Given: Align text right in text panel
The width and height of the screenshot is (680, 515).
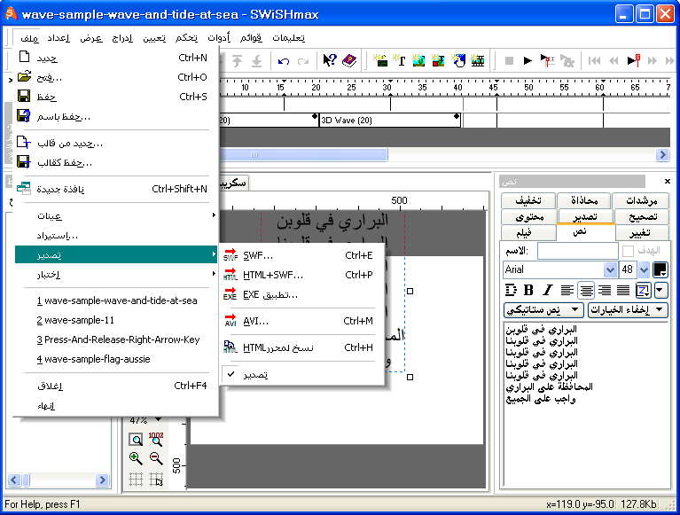Looking at the screenshot, I should 605,290.
